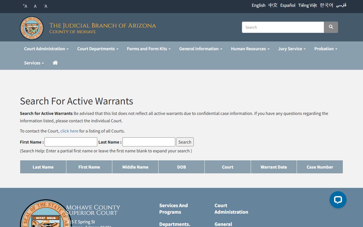The image size is (363, 227).
Task: Open Forms and Form Kits dropdown
Action: click(149, 49)
